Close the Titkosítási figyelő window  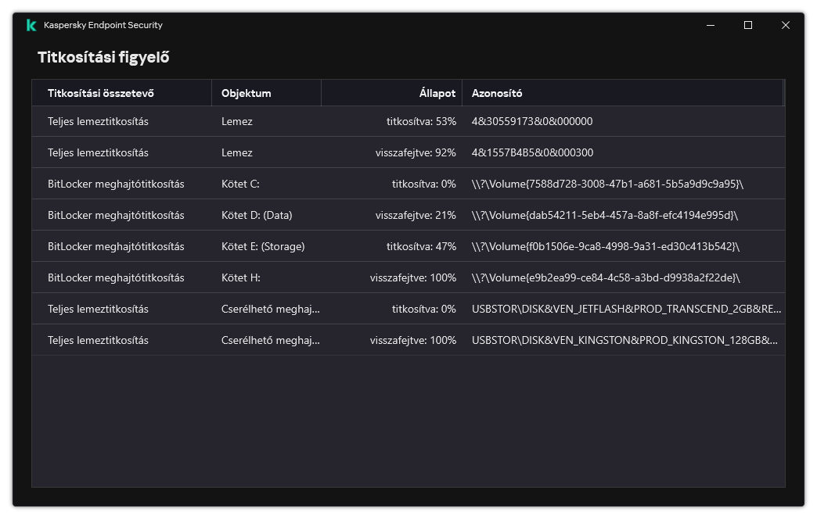pyautogui.click(x=786, y=25)
